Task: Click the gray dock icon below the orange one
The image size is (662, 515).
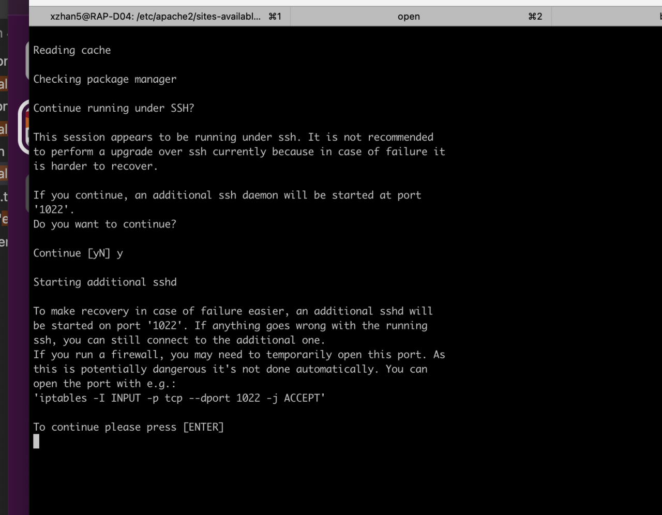Action: pos(27,194)
